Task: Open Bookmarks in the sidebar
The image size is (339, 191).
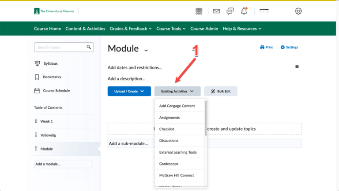Action: click(x=52, y=77)
